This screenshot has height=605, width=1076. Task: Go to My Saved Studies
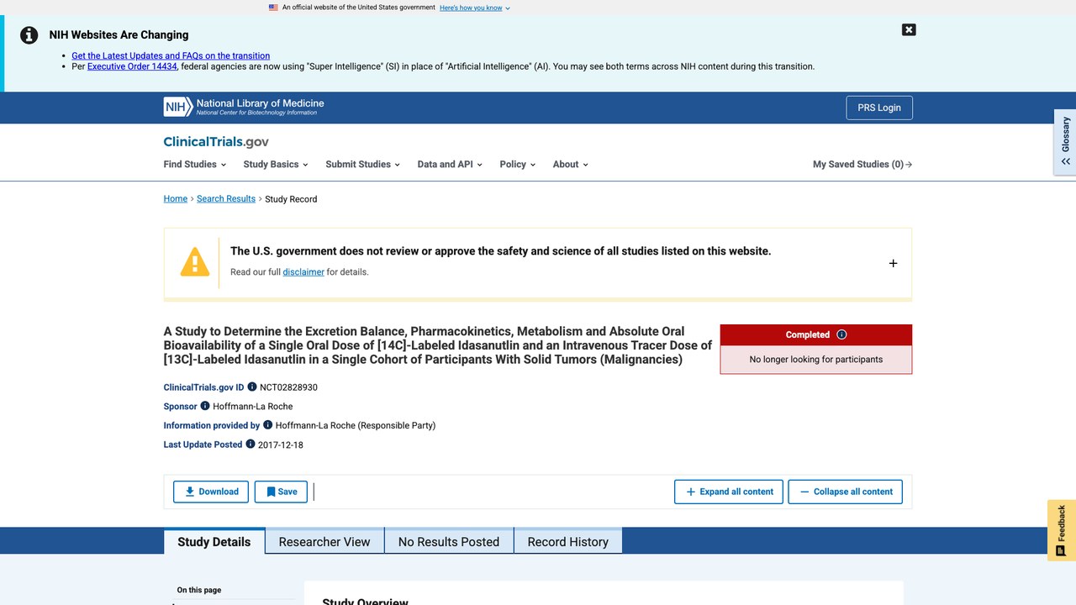pyautogui.click(x=862, y=165)
